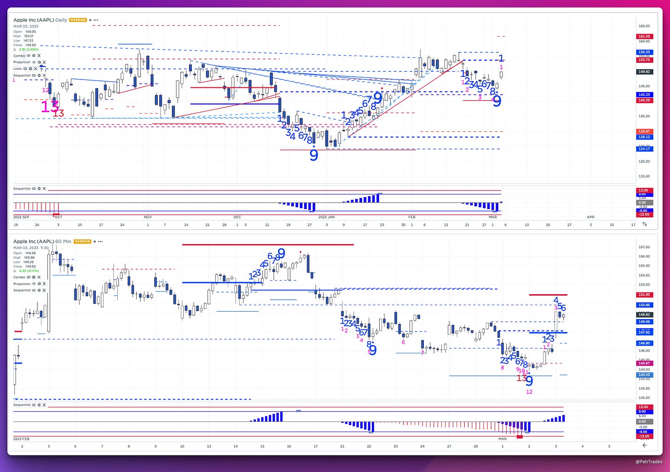This screenshot has height=472, width=670.
Task: Open three-dots menu on Daily chart header
Action: click(x=96, y=20)
